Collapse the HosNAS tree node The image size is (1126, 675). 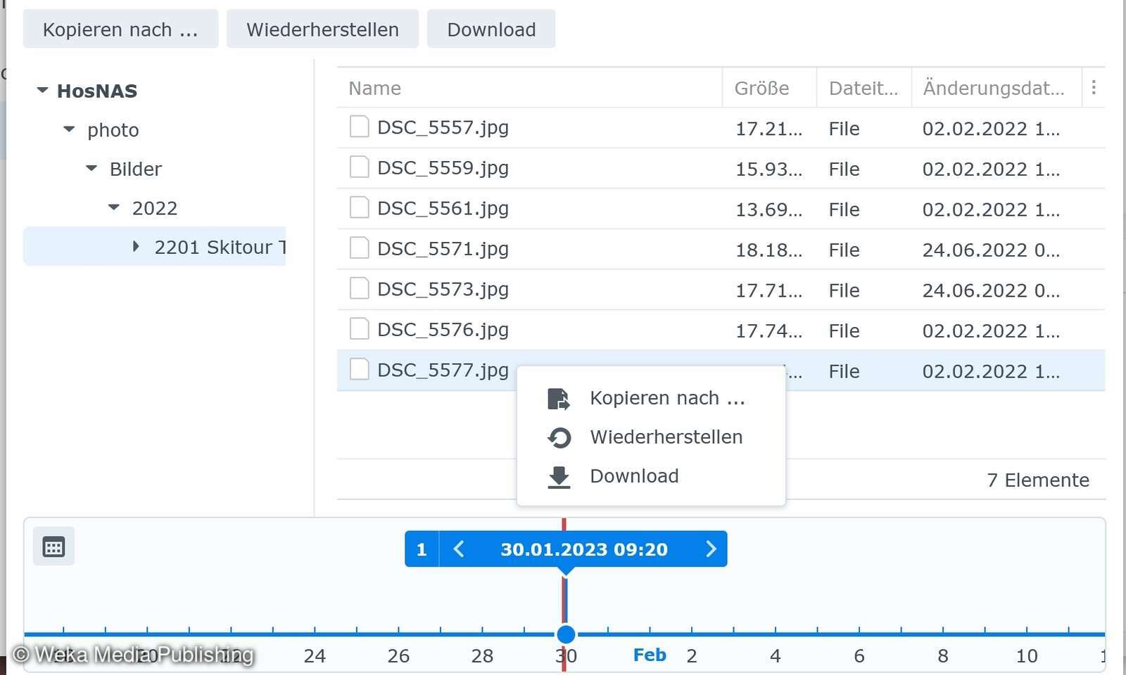click(42, 90)
